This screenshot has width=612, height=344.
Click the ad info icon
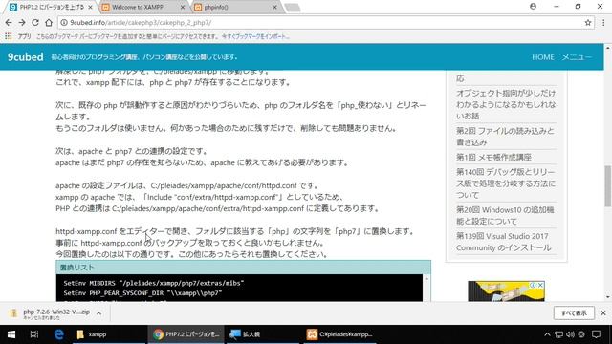(534, 285)
